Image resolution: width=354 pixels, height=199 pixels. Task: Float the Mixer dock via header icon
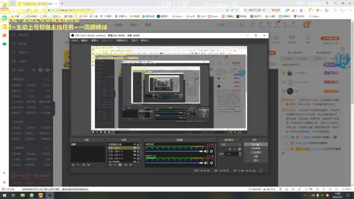click(216, 140)
